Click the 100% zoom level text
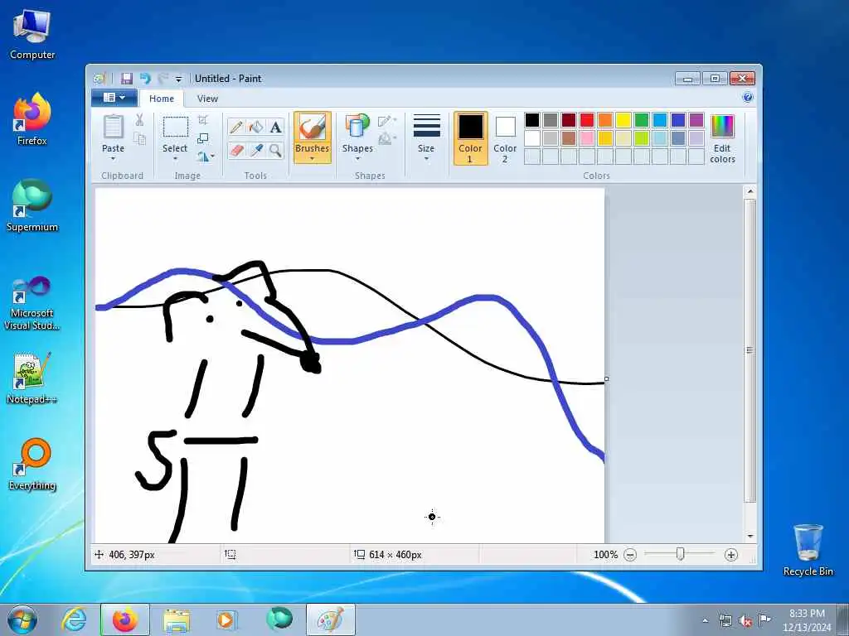 coord(605,555)
